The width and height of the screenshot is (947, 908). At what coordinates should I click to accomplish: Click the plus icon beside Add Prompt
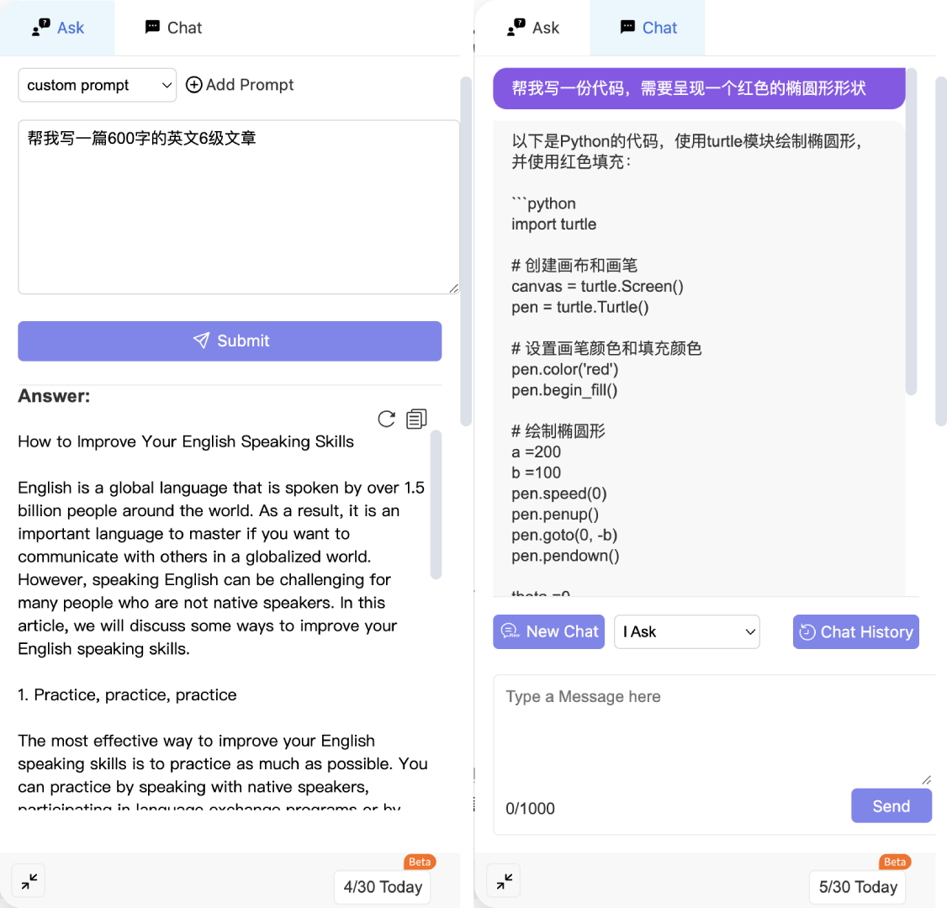pyautogui.click(x=194, y=85)
